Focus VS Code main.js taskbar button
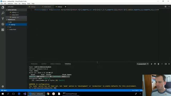This screenshot has width=171, height=96. 36,94
